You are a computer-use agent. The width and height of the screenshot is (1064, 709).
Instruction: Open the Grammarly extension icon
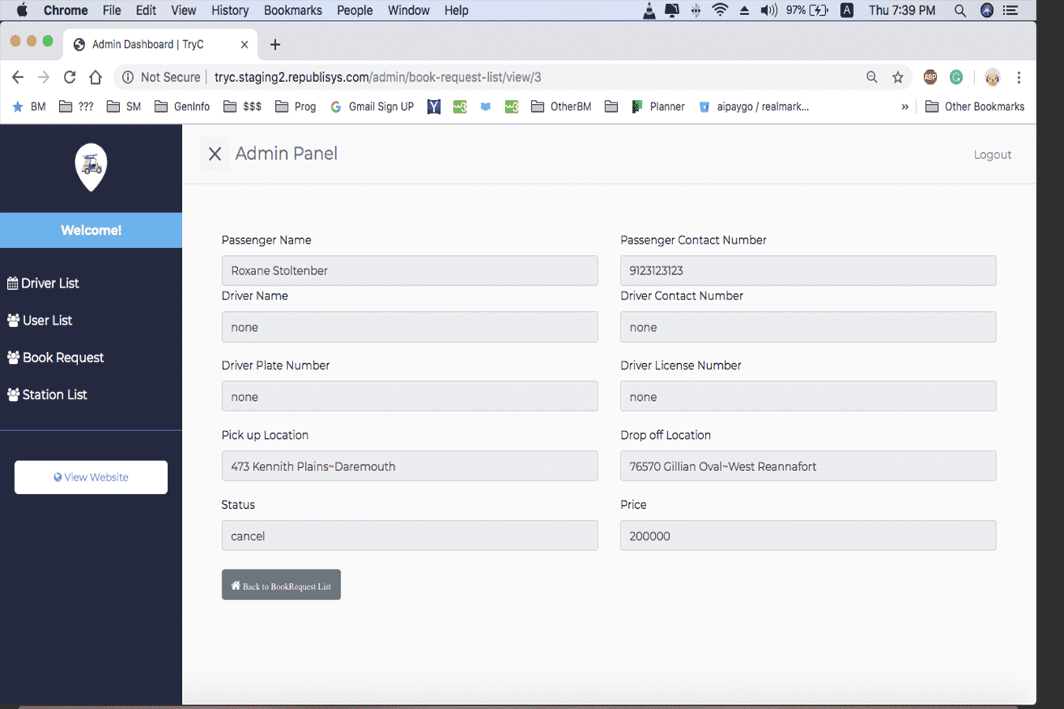pyautogui.click(x=956, y=77)
